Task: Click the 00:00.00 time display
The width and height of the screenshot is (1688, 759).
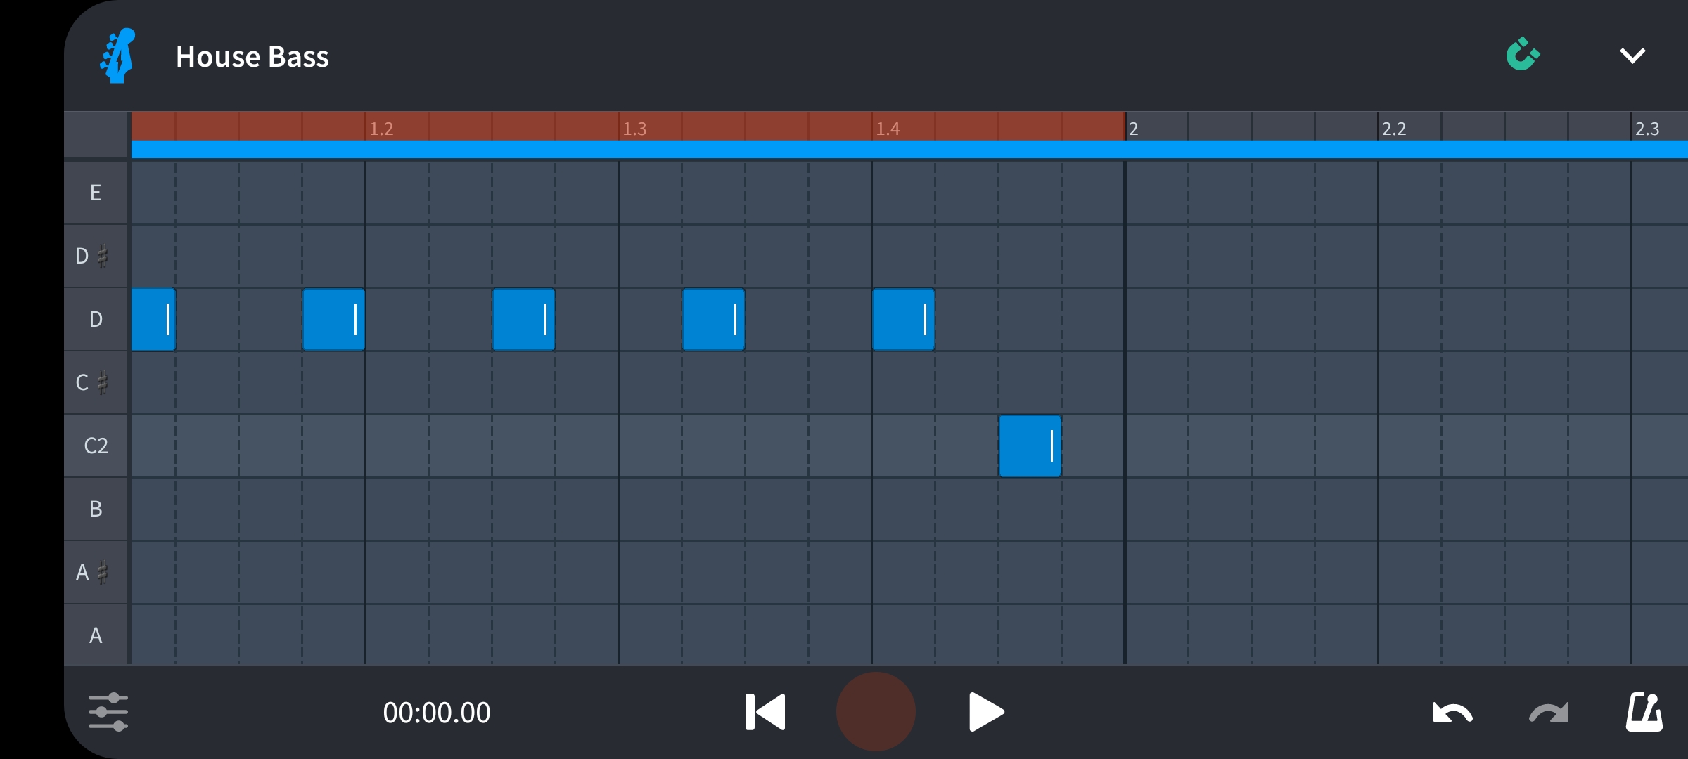Action: pyautogui.click(x=437, y=713)
